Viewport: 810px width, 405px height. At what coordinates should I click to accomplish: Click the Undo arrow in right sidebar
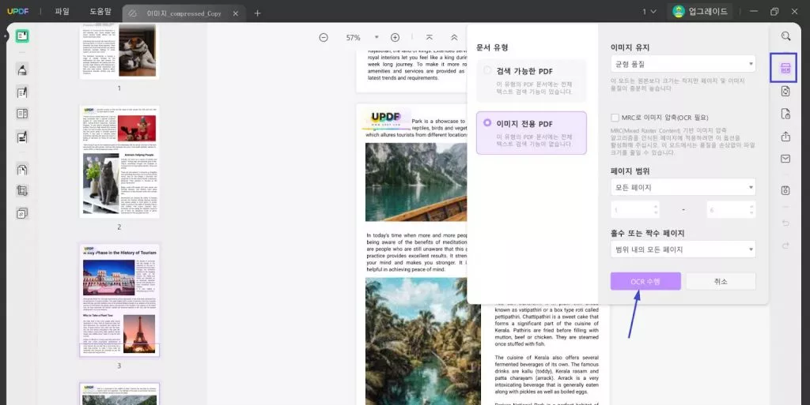[x=785, y=223]
